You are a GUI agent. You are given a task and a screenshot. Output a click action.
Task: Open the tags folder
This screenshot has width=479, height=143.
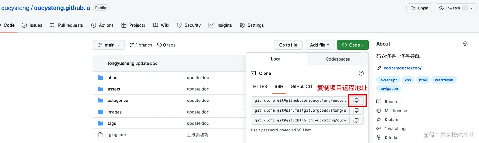point(112,123)
